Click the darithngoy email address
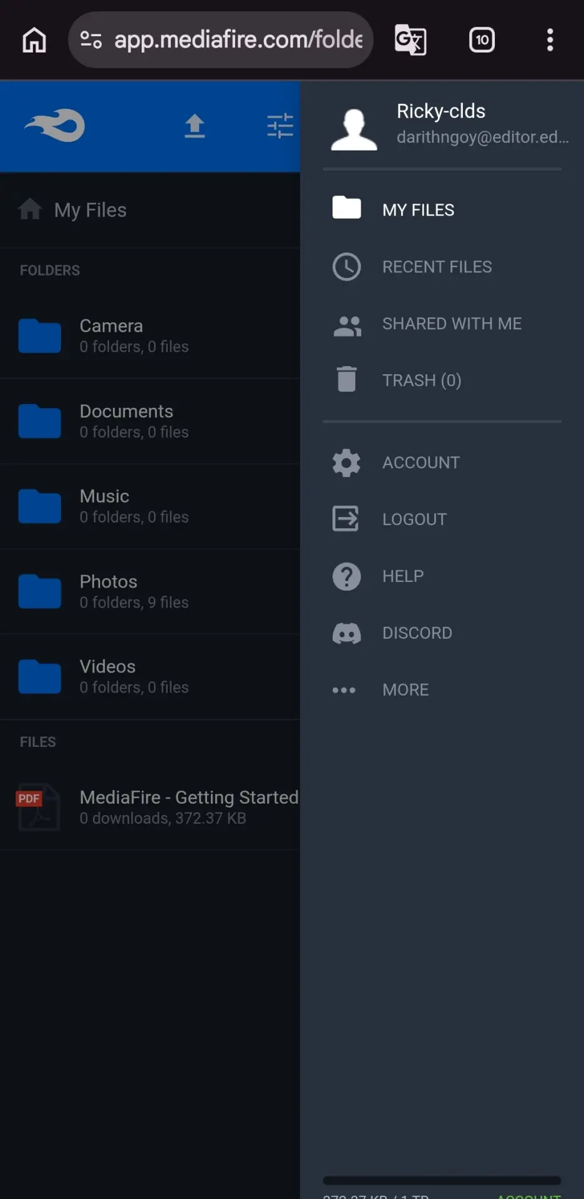584x1199 pixels. coord(482,137)
